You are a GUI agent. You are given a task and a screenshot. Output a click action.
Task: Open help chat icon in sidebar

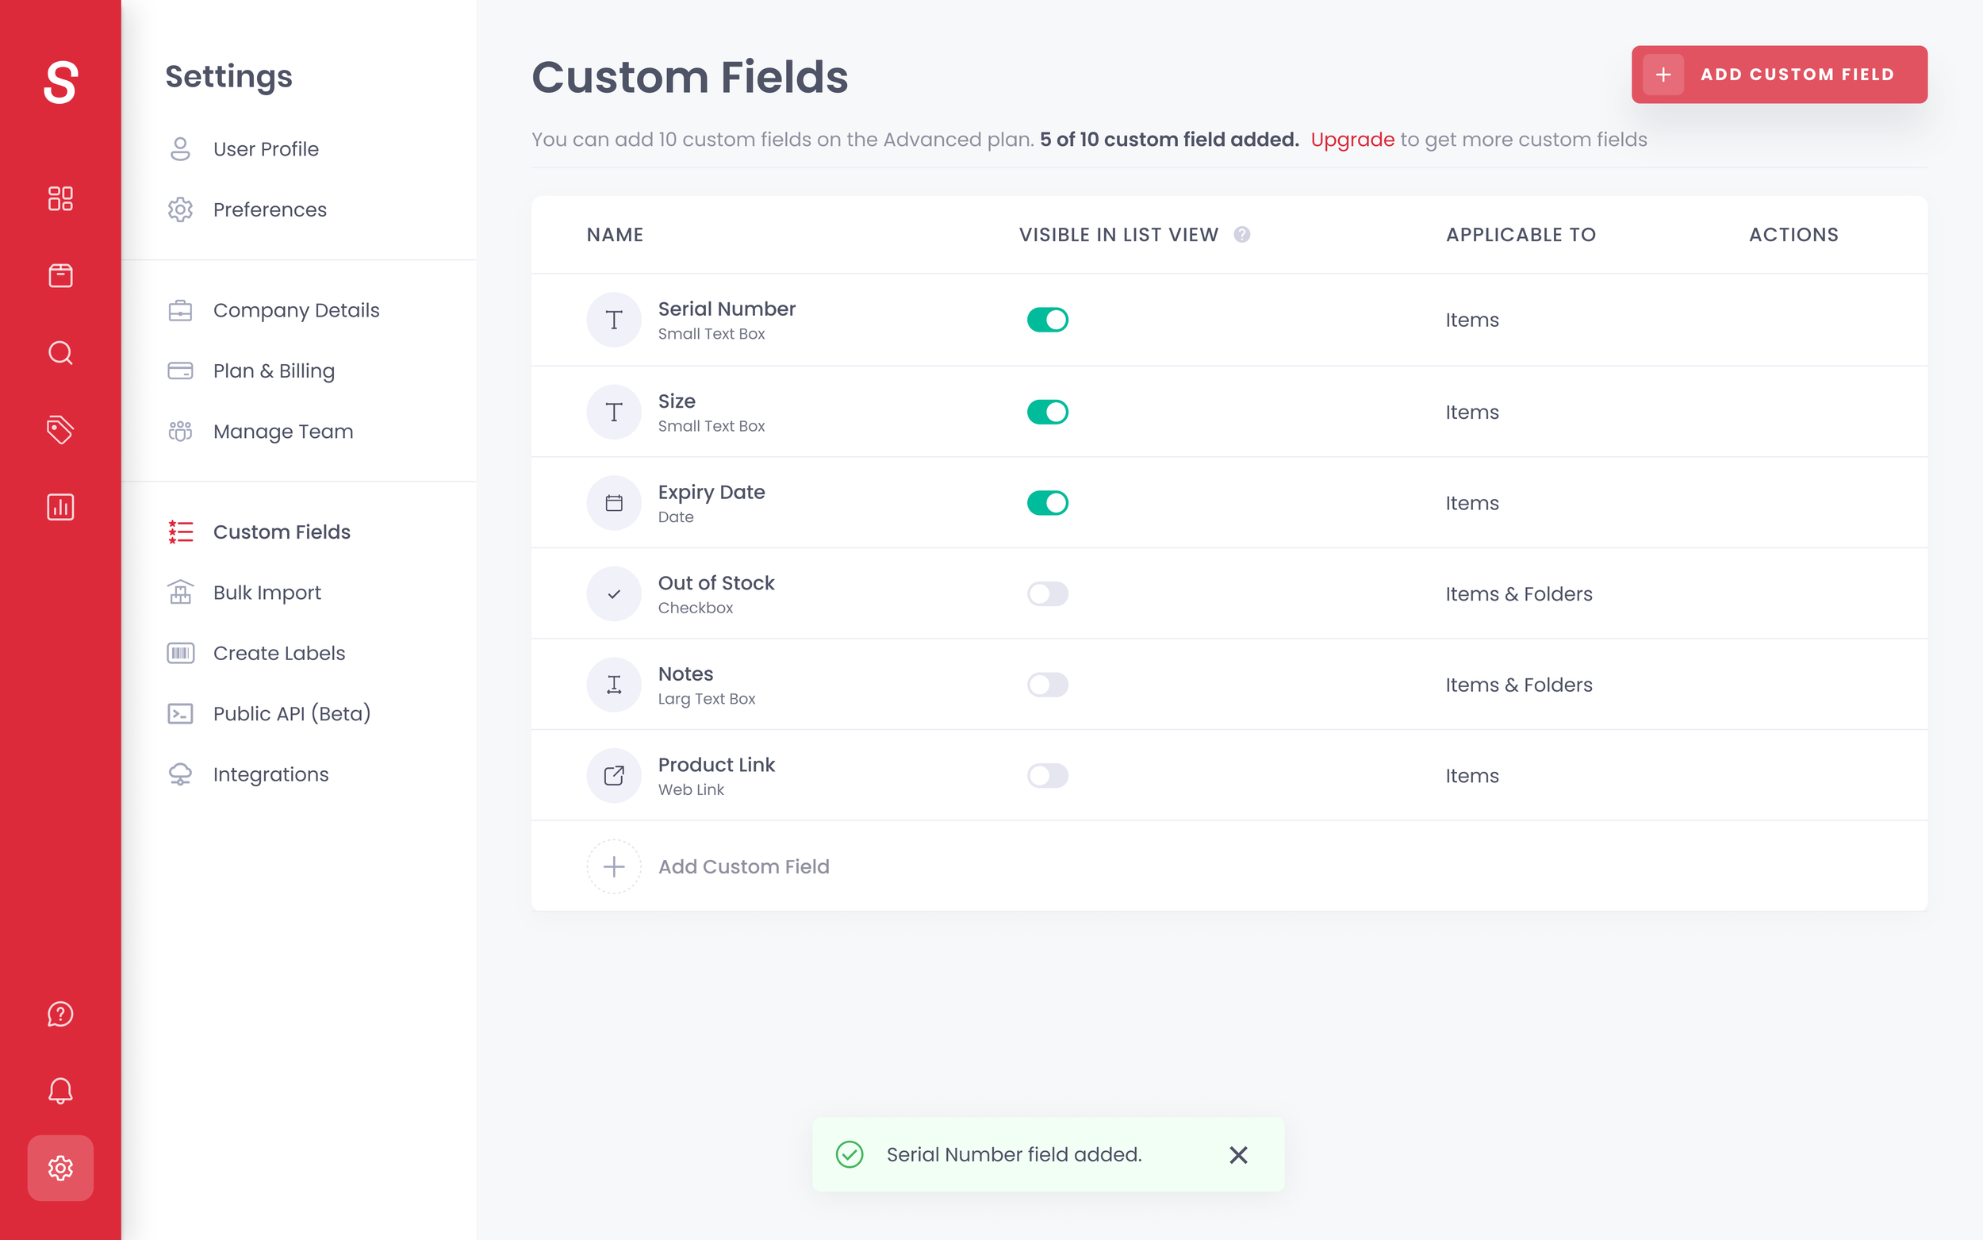pos(60,1015)
